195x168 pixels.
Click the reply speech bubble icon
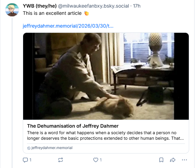25,160
